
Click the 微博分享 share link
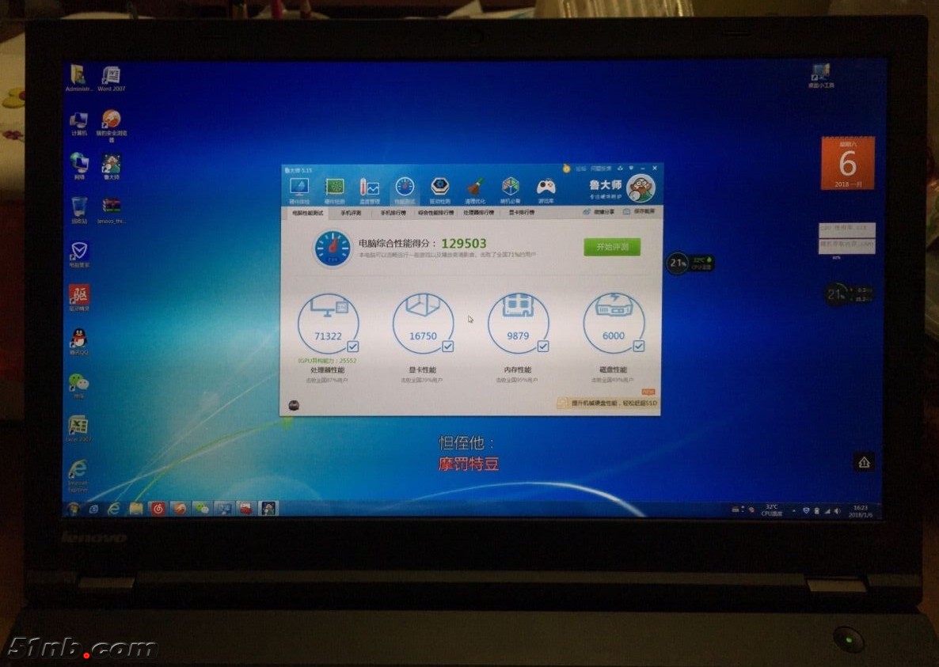pos(599,212)
